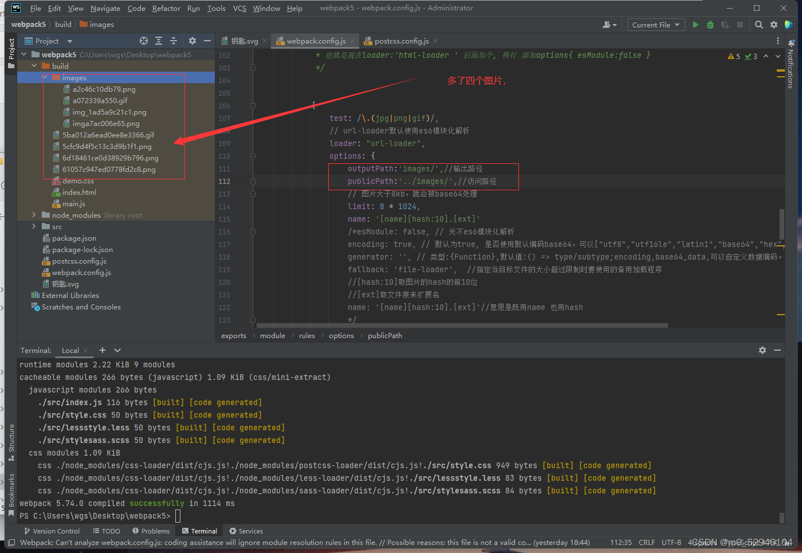Open the VCS menu
The width and height of the screenshot is (802, 553).
tap(239, 8)
